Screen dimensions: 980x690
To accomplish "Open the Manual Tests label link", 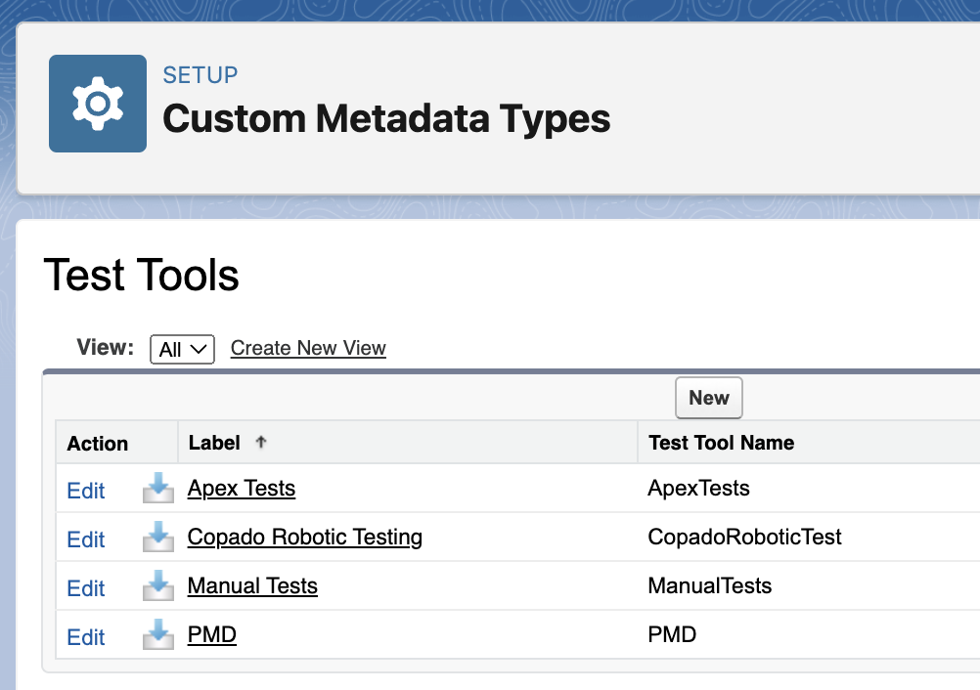I will (252, 585).
